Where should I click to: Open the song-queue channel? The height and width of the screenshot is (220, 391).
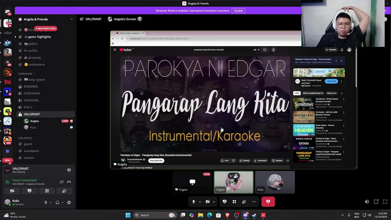[x=45, y=79]
